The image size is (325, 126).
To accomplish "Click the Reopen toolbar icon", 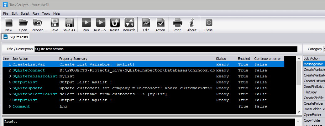I will coord(38,23).
